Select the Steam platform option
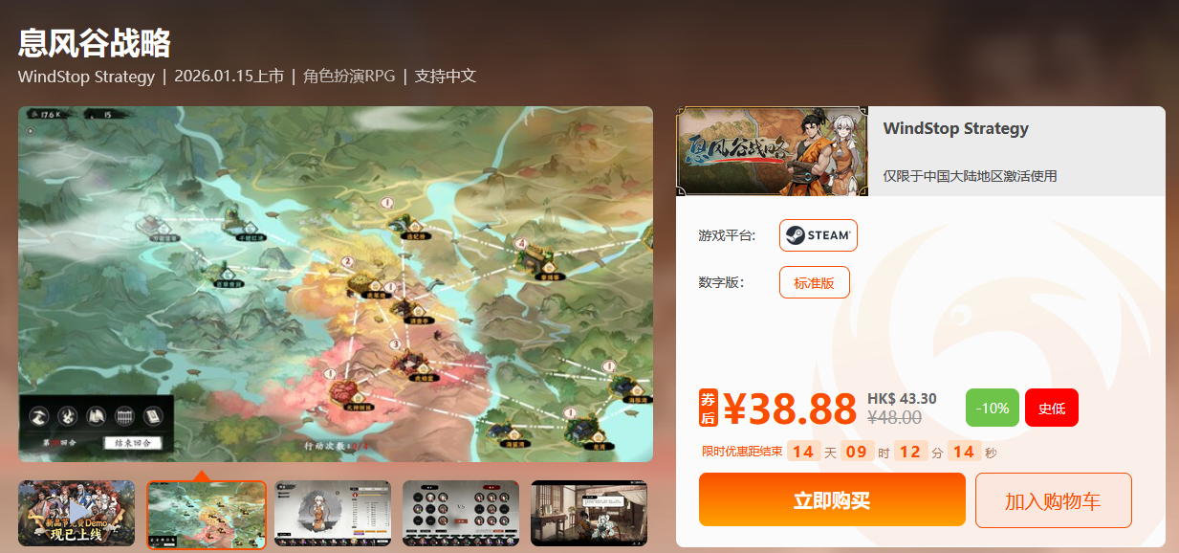Image resolution: width=1179 pixels, height=553 pixels. 819,235
